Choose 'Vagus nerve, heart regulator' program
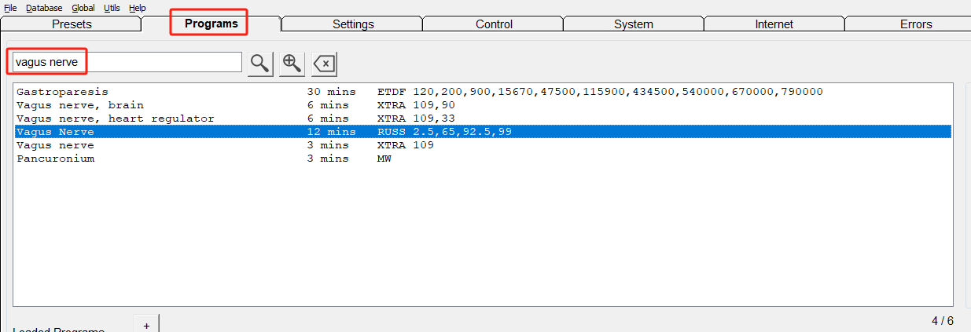The height and width of the screenshot is (332, 971). point(115,119)
